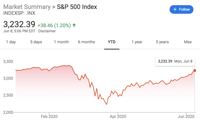Follow the S&P 500 Index
This screenshot has width=200, height=121.
click(181, 9)
